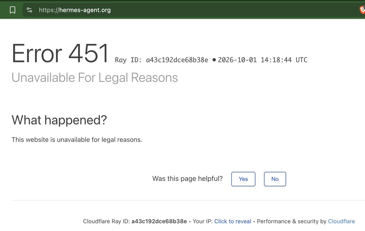Bookmark this page with the bookmark icon
Viewport: 365px width, 231px height.
point(12,10)
